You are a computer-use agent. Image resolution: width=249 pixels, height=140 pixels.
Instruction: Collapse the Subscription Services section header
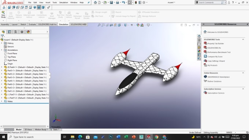(243, 89)
